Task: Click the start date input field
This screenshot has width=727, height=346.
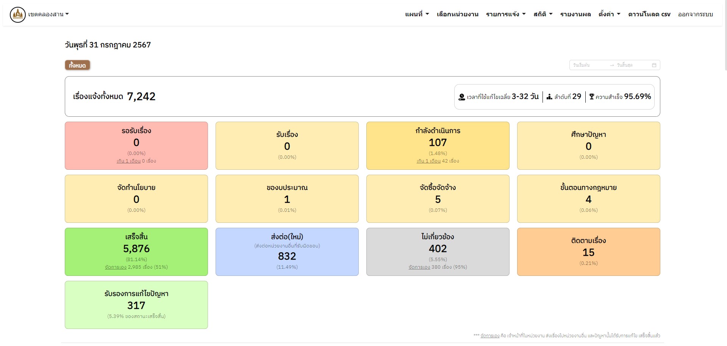Action: coord(588,65)
